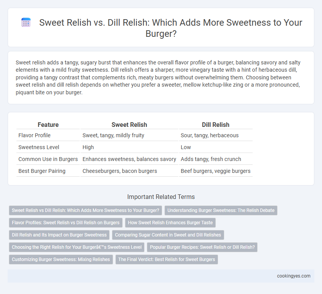Viewport: 322px width, 294px height.
Task: Open 'Popular Burger Recipes: Sweet Relish or Dill Relish?'
Action: click(x=202, y=247)
